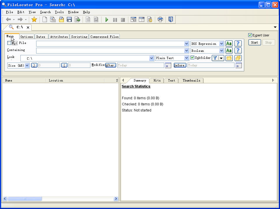Click the page with magnifier toolbar icon

53,20
